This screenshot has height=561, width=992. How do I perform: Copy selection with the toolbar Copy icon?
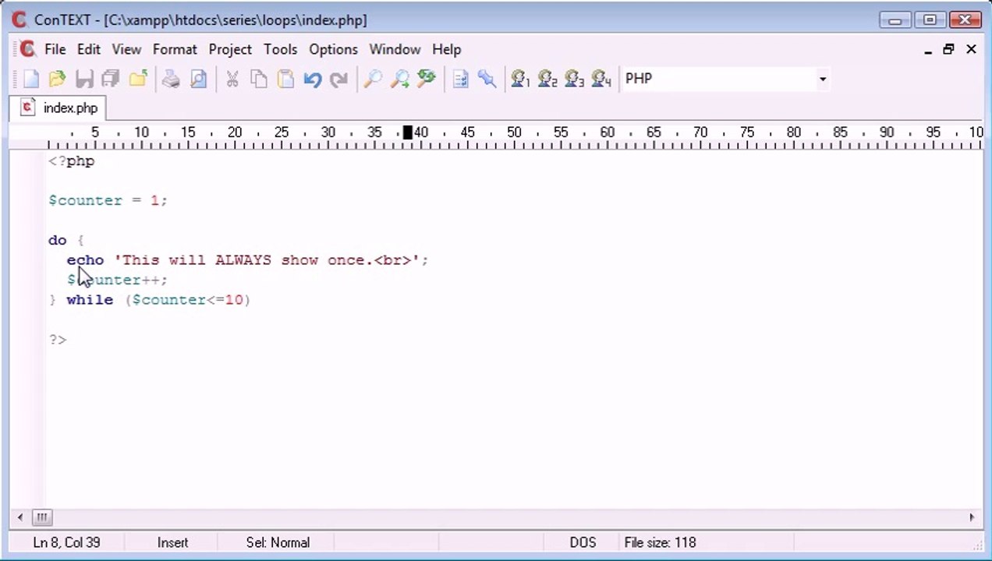pos(259,79)
